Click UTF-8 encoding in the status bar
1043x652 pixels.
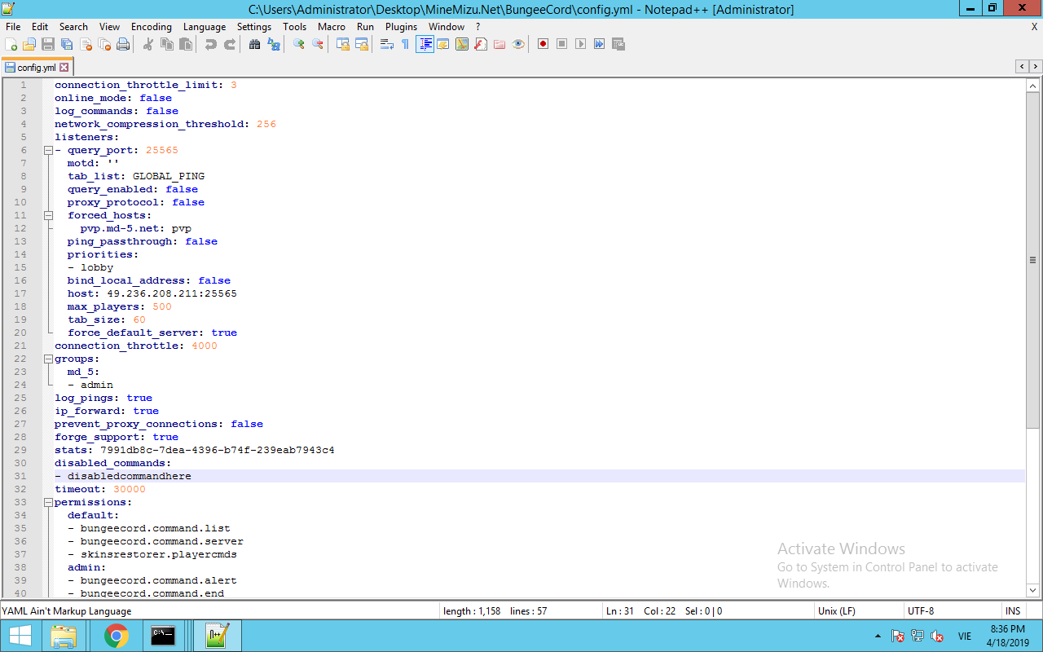coord(920,610)
